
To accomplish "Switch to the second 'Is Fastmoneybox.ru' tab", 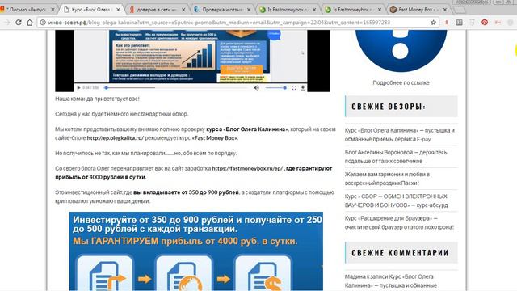I will click(x=353, y=10).
